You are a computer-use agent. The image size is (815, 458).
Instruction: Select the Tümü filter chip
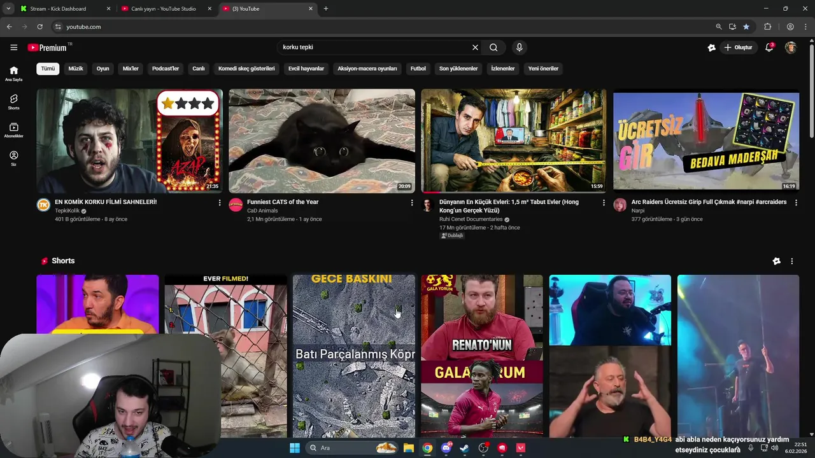[x=48, y=69]
